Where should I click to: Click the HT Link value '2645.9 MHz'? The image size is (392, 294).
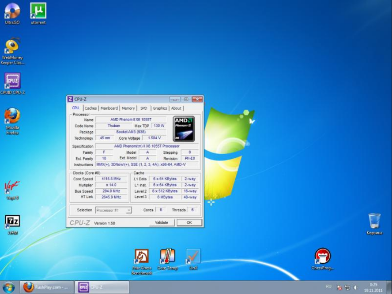[111, 197]
